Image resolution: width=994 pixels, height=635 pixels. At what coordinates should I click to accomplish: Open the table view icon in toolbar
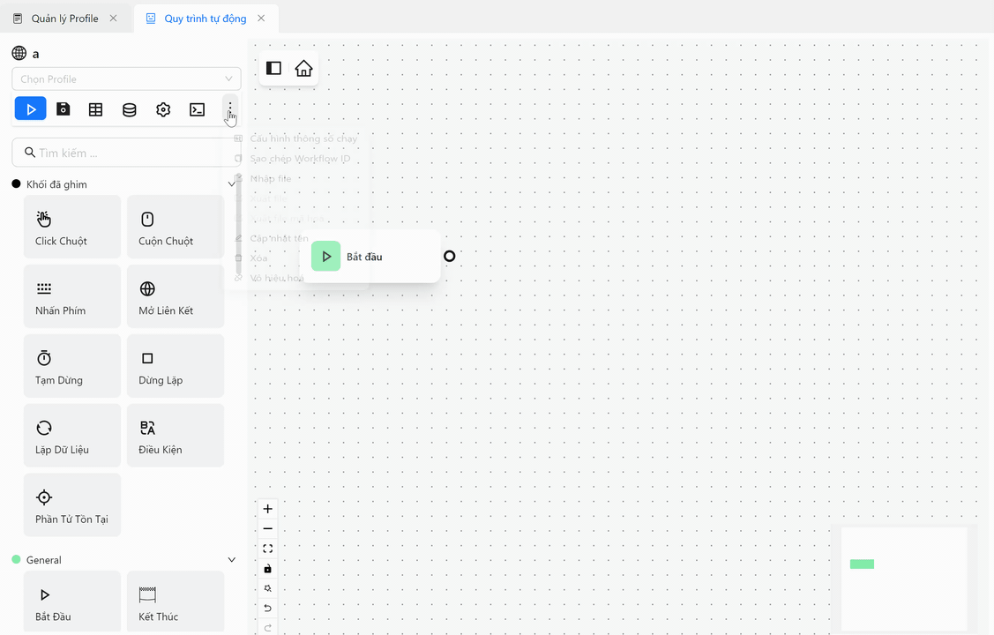click(x=96, y=109)
